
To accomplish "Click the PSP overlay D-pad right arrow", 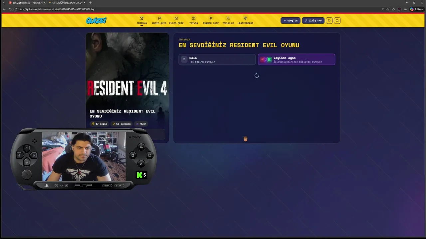I will pos(34,155).
